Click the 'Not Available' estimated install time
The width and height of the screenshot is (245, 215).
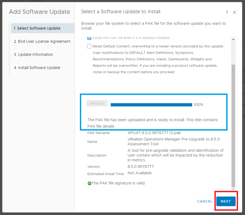point(139,173)
